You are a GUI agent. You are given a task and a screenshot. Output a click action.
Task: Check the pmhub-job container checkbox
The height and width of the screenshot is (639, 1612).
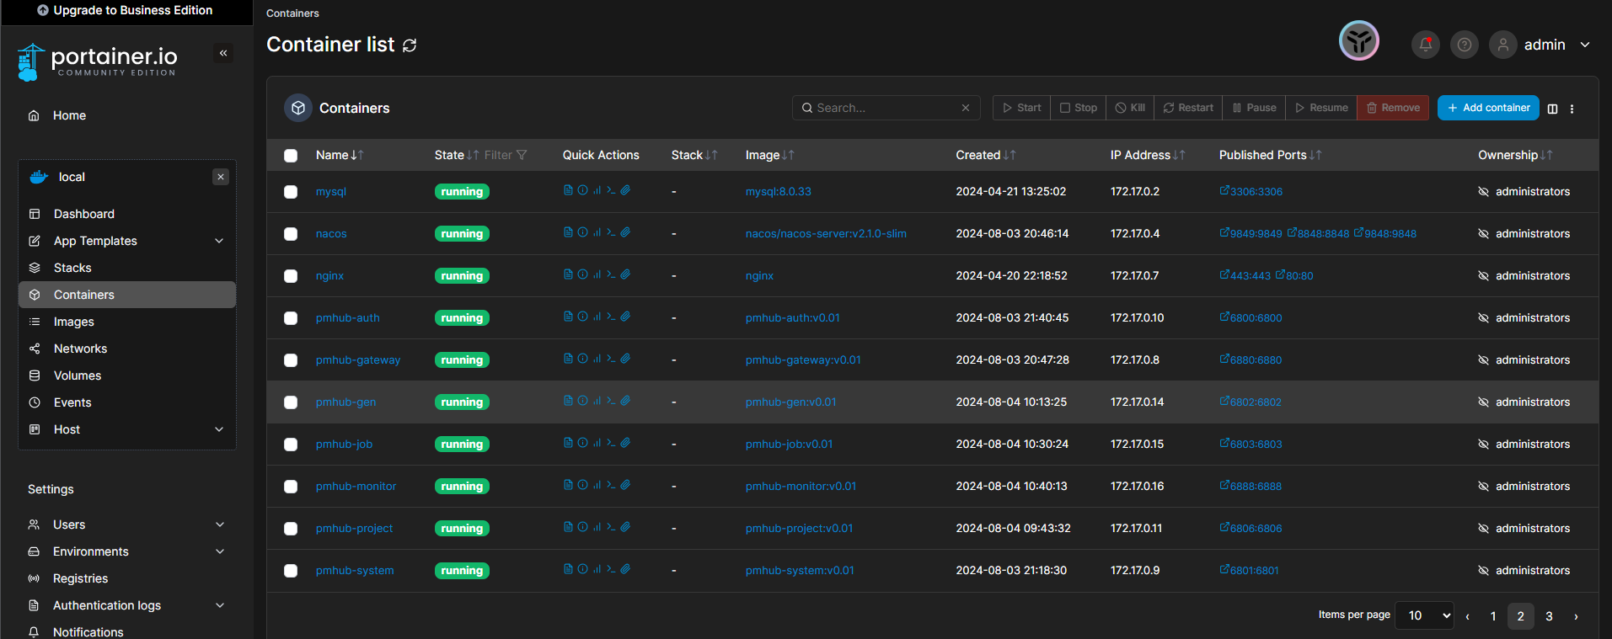(291, 445)
